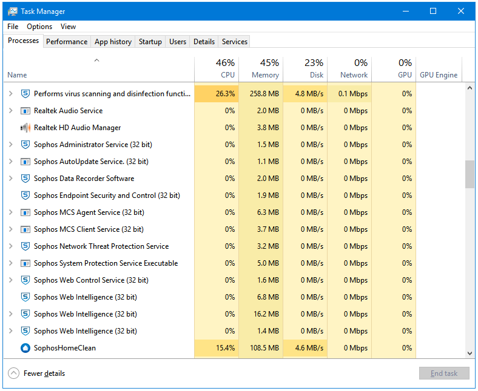Image resolution: width=478 pixels, height=391 pixels.
Task: Open the Startup tab
Action: click(x=150, y=42)
